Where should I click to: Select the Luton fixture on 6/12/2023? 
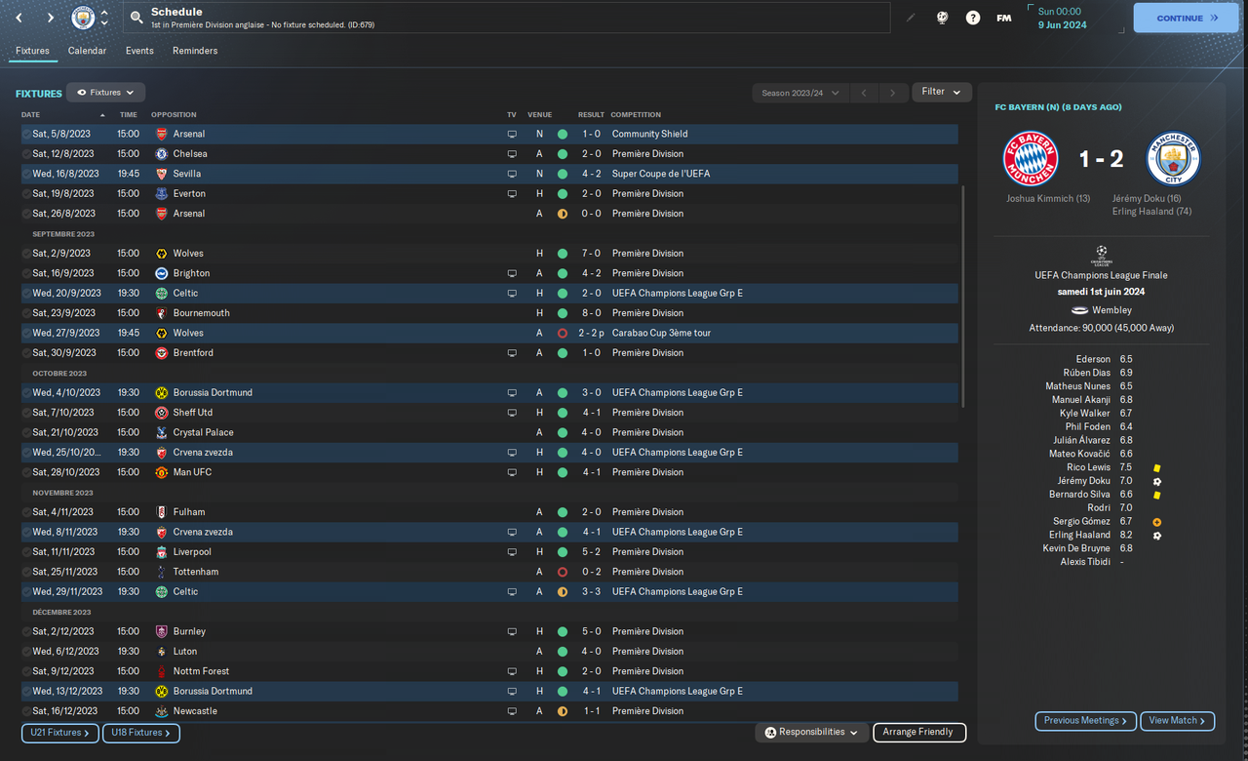pyautogui.click(x=489, y=652)
